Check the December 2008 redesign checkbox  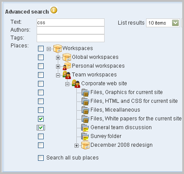coord(41,145)
